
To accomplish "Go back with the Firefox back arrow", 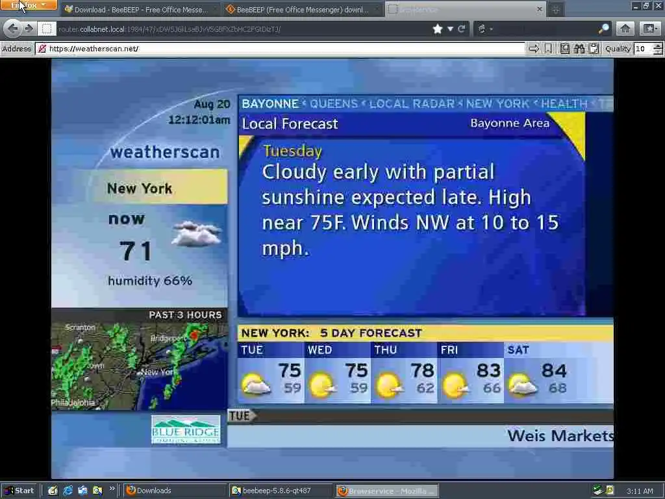I will (x=13, y=29).
